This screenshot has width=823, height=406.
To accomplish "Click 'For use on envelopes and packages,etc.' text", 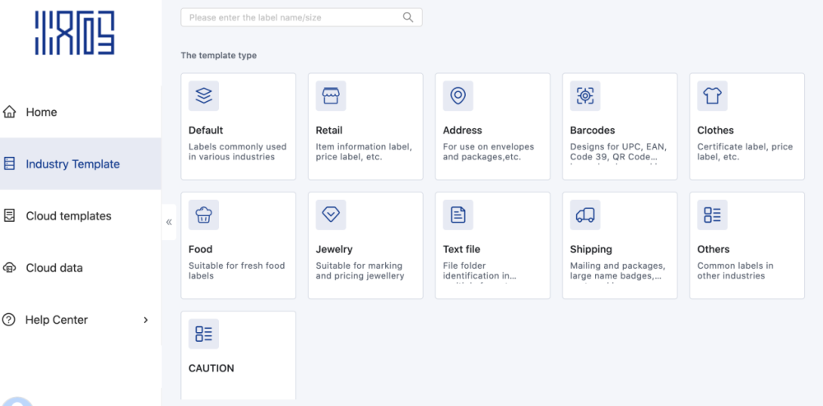I will [488, 151].
